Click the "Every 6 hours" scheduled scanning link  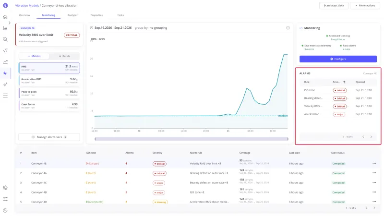pos(338,39)
